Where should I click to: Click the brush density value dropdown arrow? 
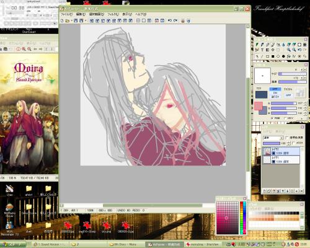[x=301, y=78]
